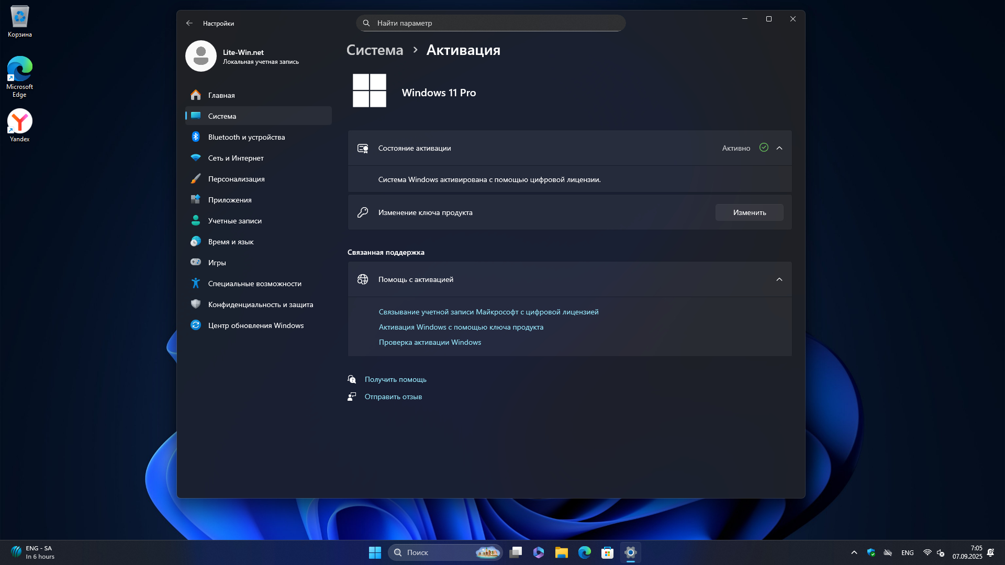Open the Gaming settings page

click(259, 263)
